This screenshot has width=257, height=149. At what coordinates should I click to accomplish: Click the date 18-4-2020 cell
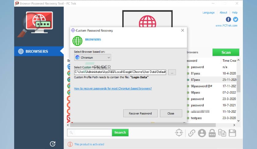coord(229,73)
